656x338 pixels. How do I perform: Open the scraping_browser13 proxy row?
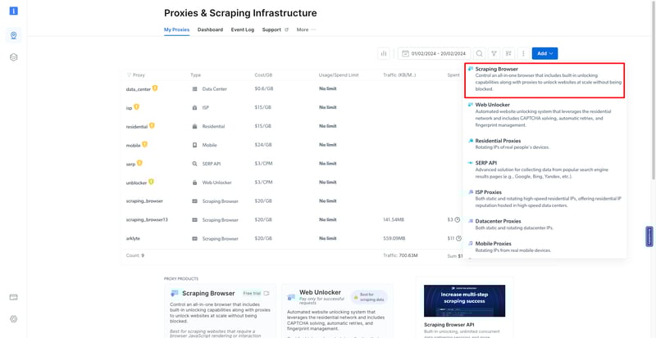coord(147,219)
